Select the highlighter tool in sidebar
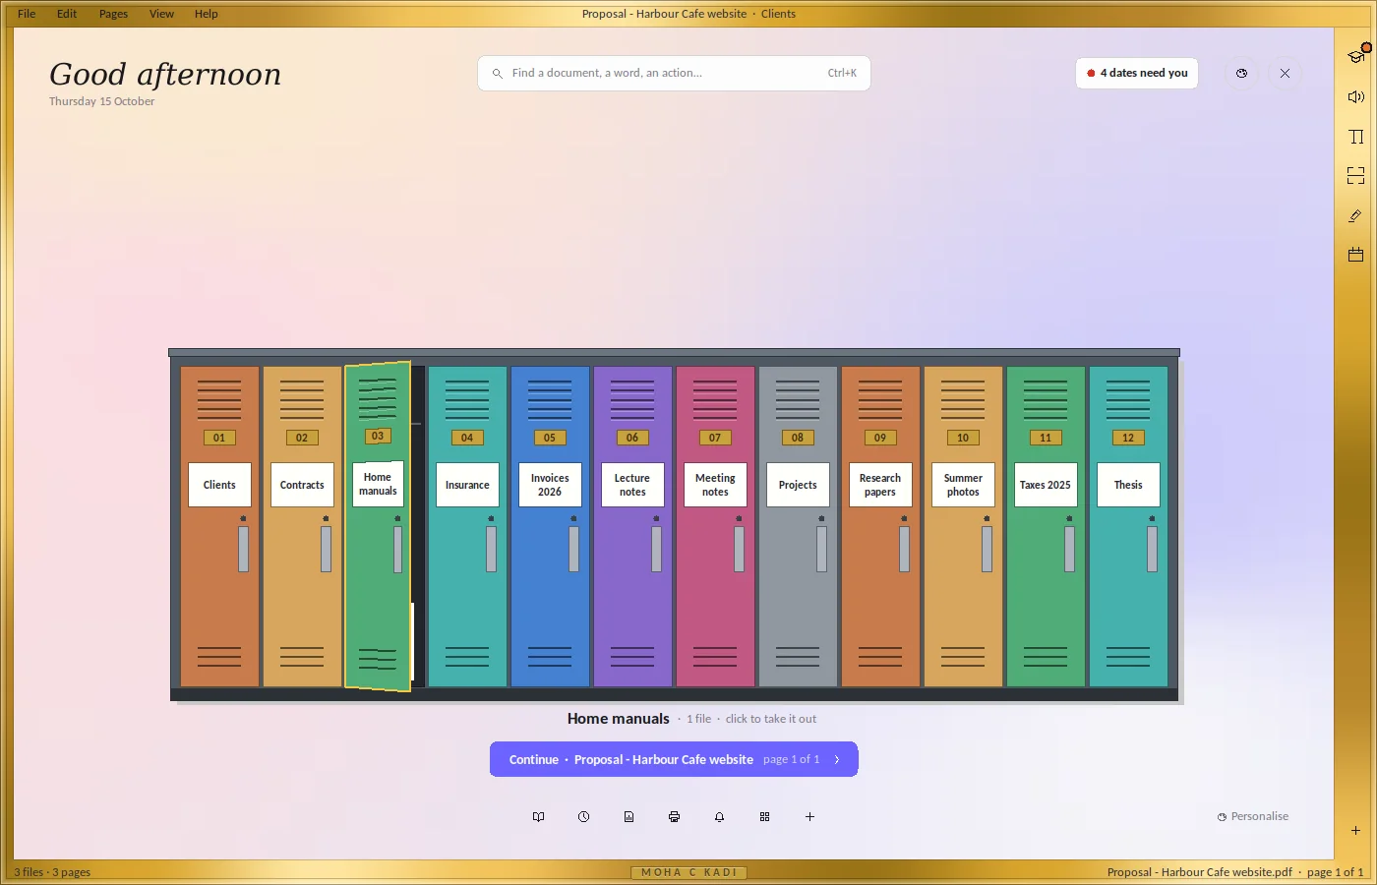1377x885 pixels. (1356, 215)
